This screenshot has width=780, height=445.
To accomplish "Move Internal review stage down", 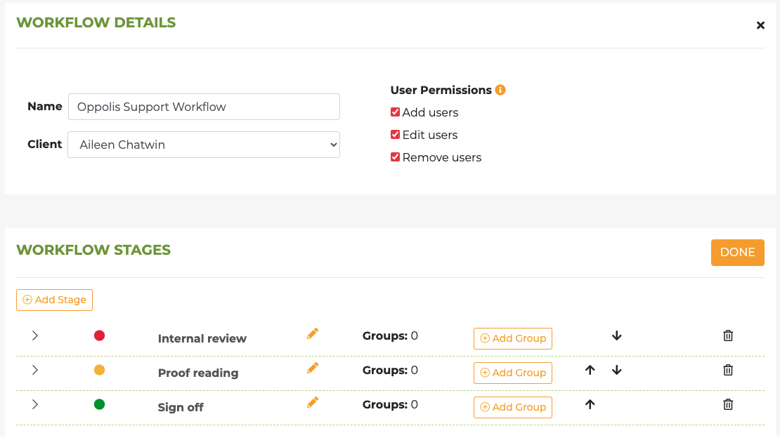I will [x=617, y=336].
